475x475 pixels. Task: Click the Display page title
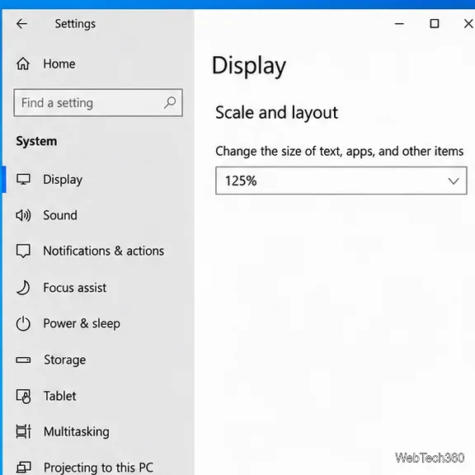(x=249, y=66)
